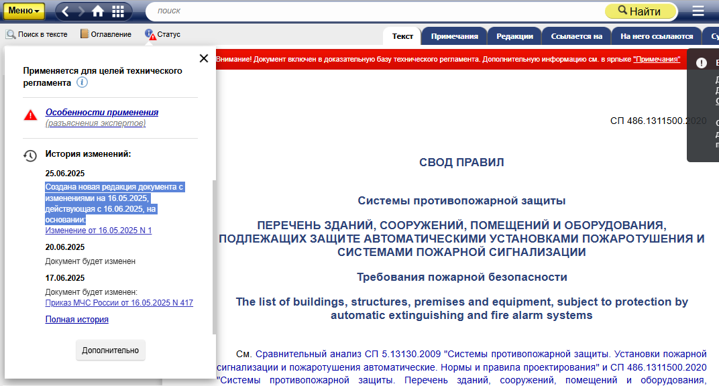Viewport: 719px width, 386px height.
Task: Click info icon next to регламента
Action: tap(82, 83)
